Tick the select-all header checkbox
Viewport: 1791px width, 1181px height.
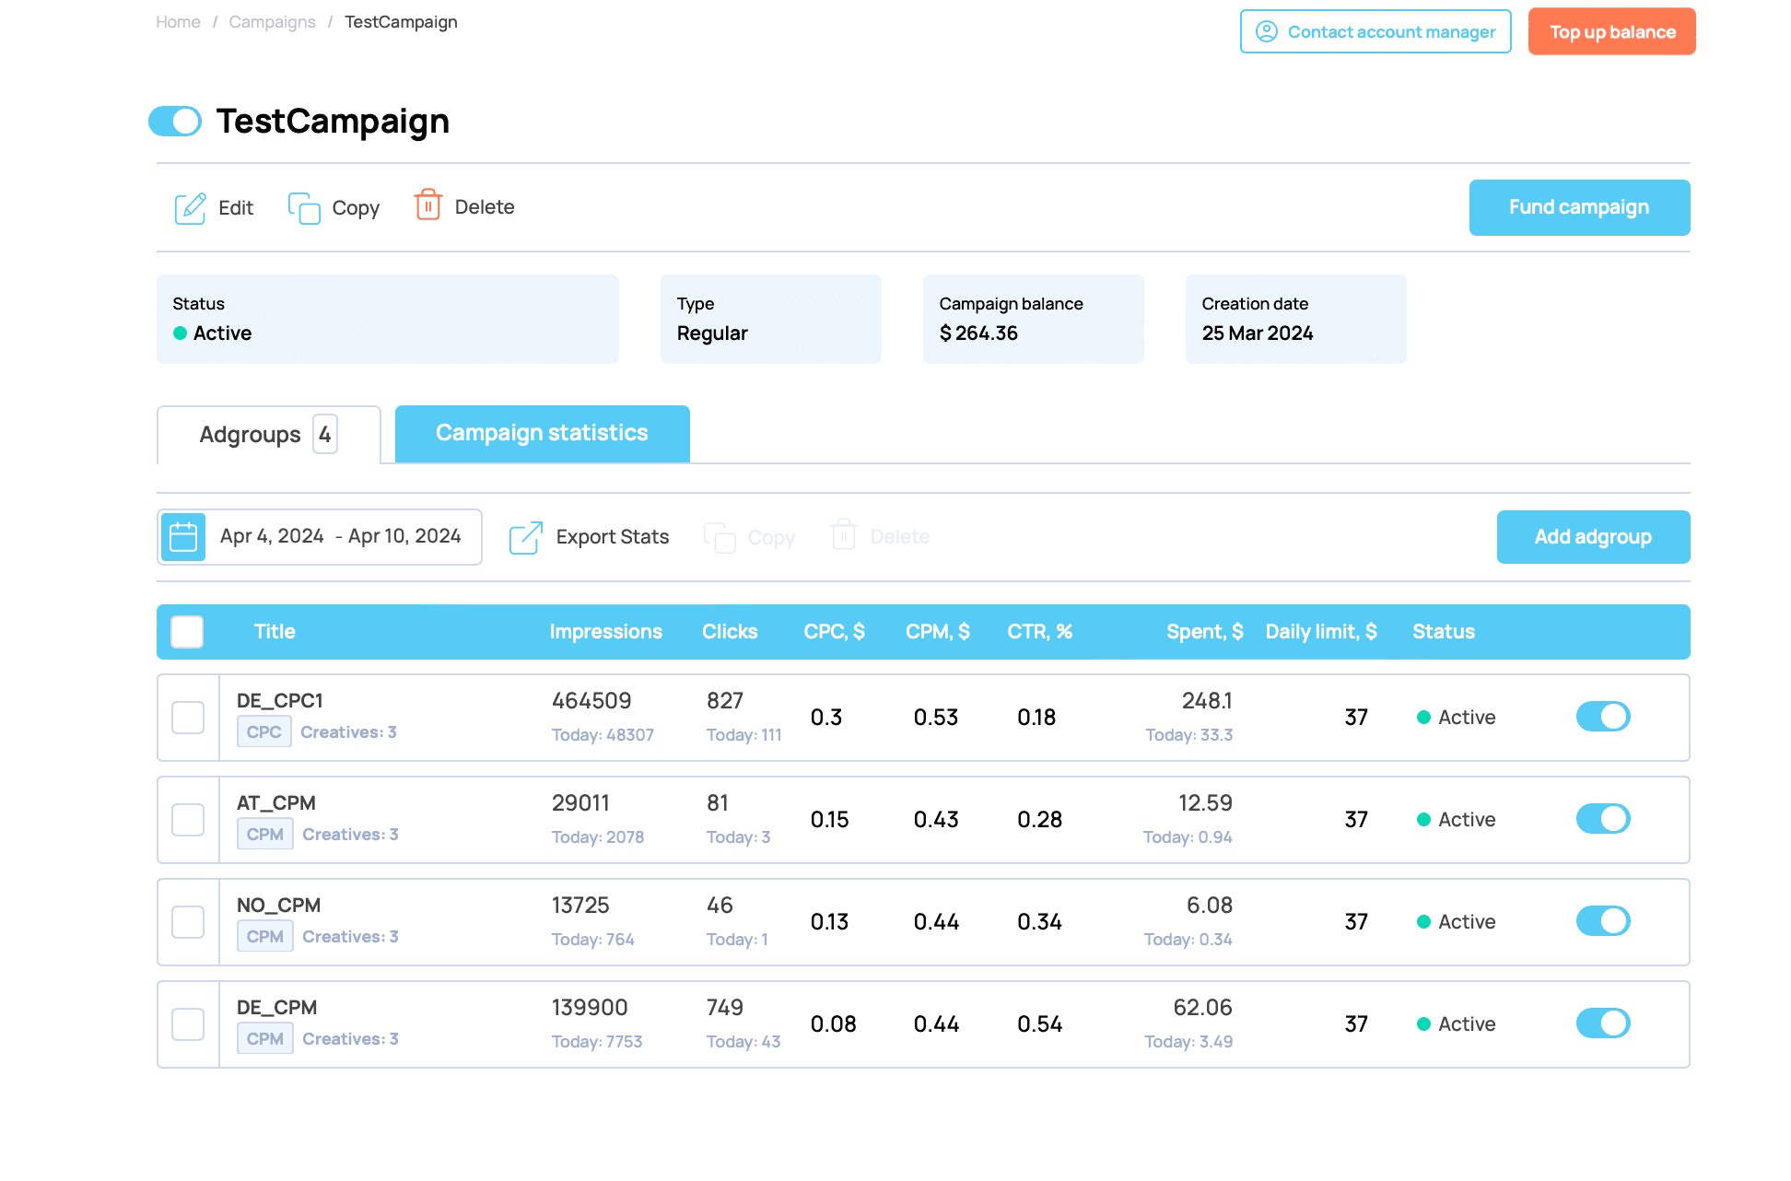coord(187,632)
